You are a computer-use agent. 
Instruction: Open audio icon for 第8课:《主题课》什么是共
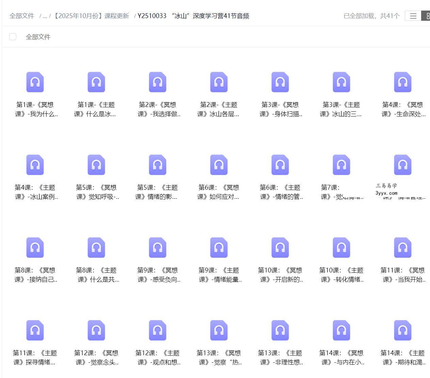click(x=96, y=248)
